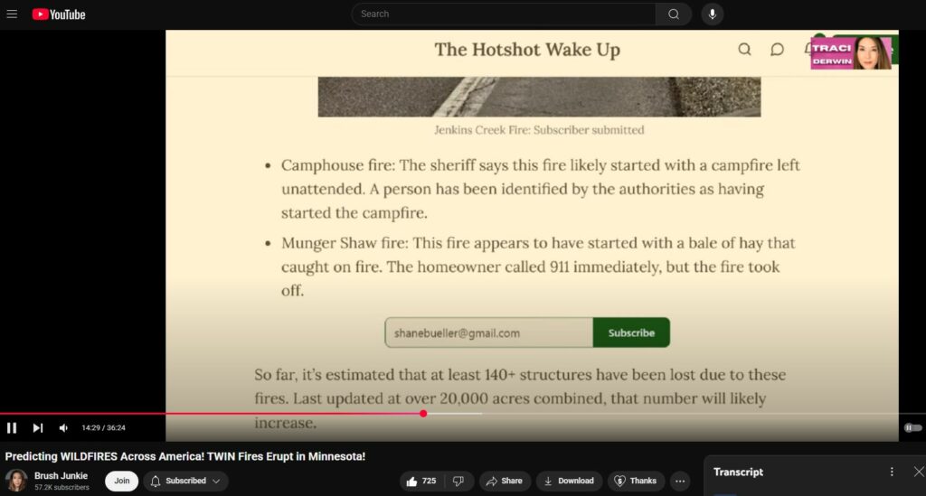
Task: Go to YouTube home via logo
Action: tap(59, 14)
